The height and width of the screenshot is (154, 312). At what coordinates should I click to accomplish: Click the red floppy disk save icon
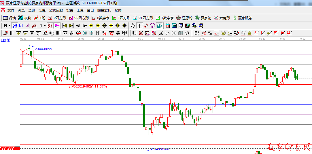click(188, 26)
